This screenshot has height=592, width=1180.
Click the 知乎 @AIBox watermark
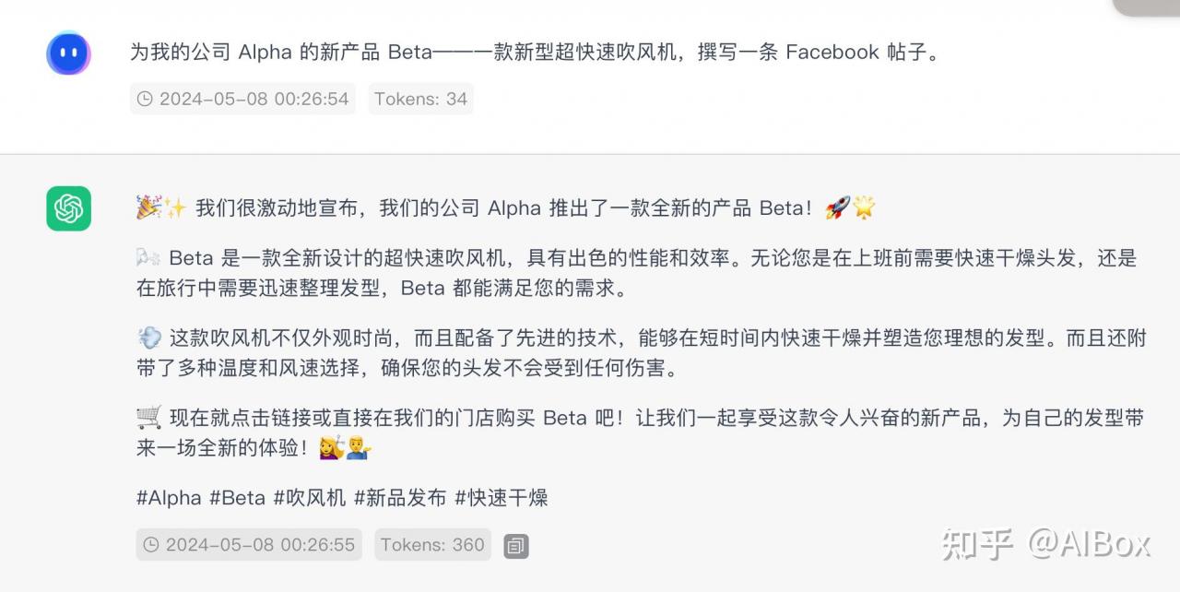click(1046, 544)
